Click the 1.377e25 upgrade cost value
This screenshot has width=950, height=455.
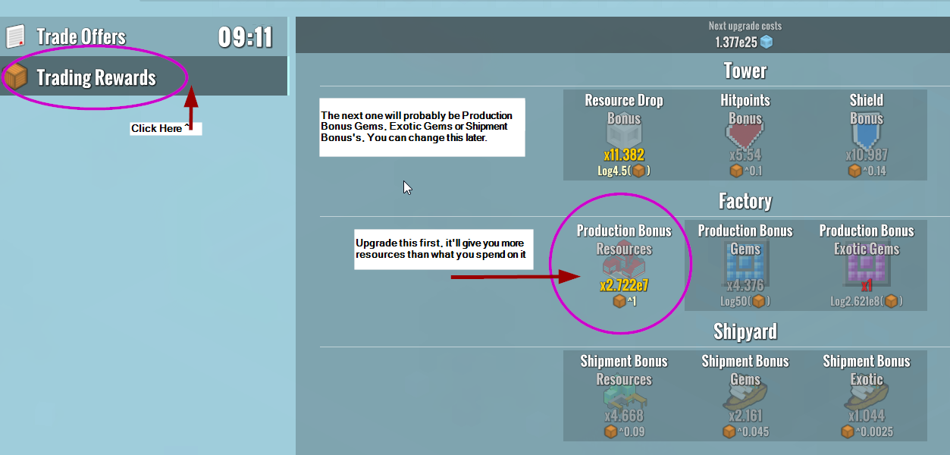[735, 42]
